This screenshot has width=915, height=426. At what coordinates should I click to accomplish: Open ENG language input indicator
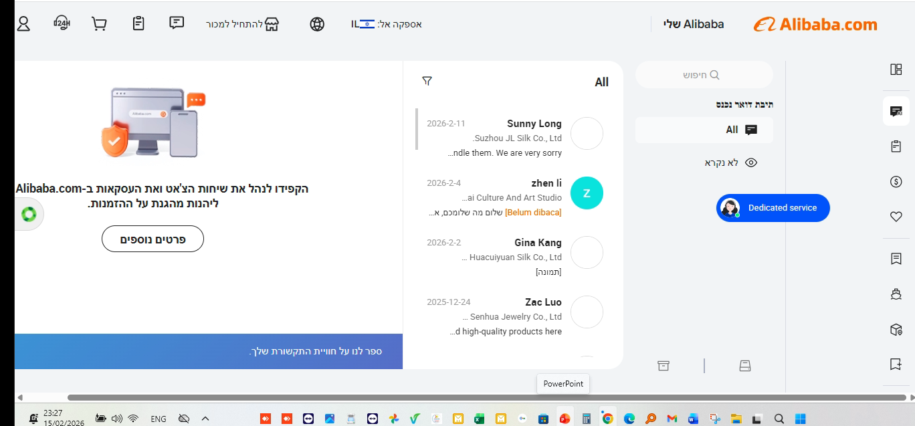159,419
